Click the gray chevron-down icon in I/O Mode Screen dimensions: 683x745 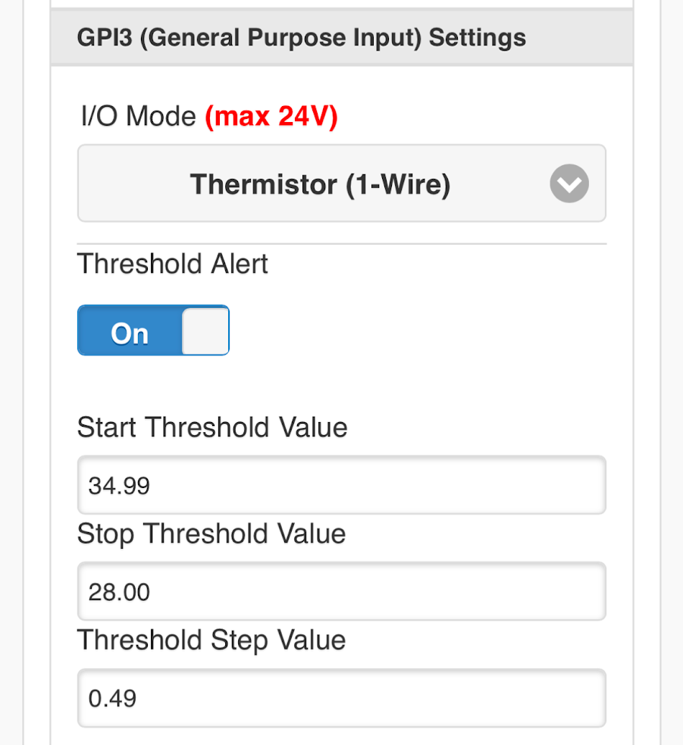(569, 183)
